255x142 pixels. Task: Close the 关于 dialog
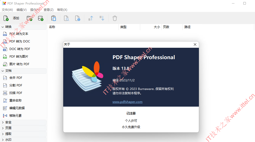point(195,44)
